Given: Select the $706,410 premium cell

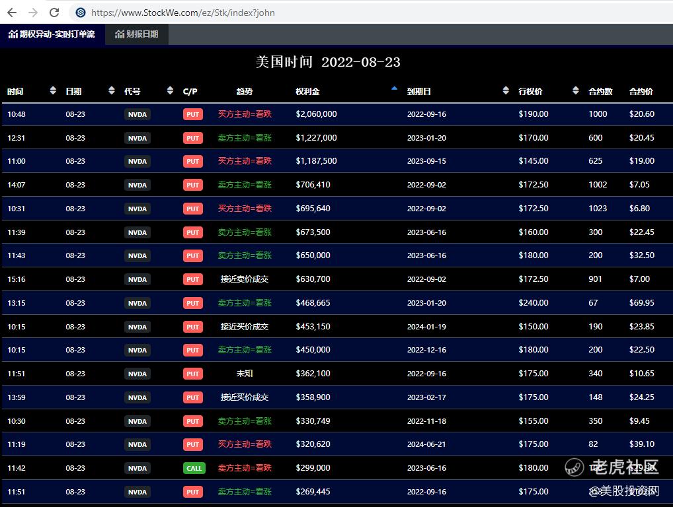Looking at the screenshot, I should pos(313,185).
